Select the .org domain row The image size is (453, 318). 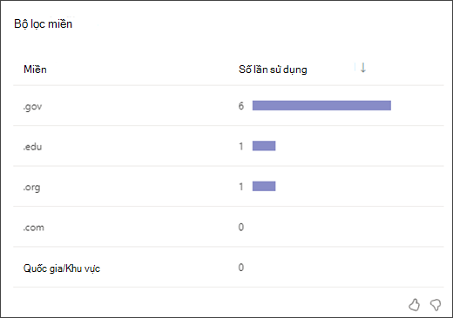(228, 186)
